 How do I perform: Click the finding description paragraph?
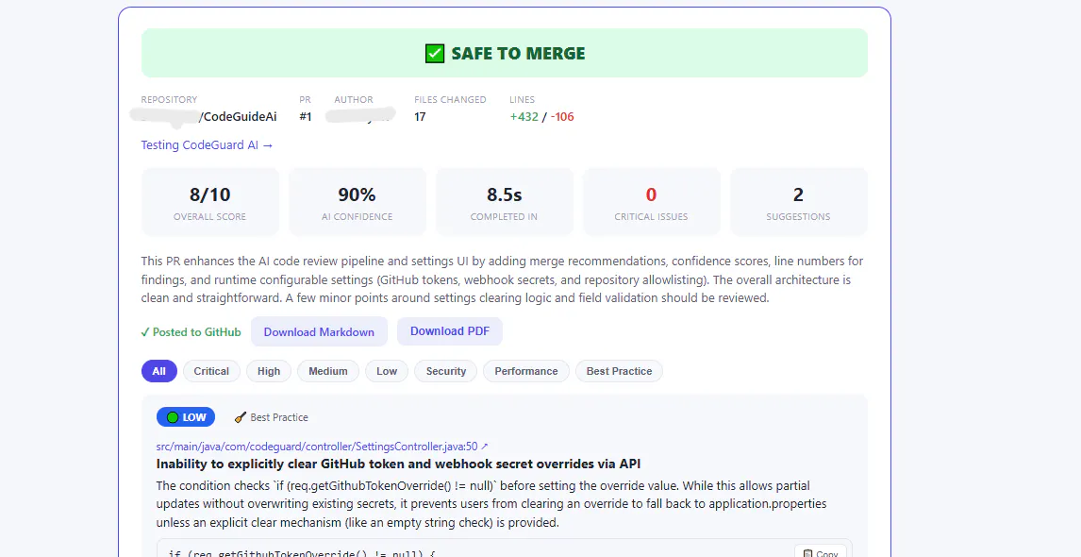coord(491,504)
